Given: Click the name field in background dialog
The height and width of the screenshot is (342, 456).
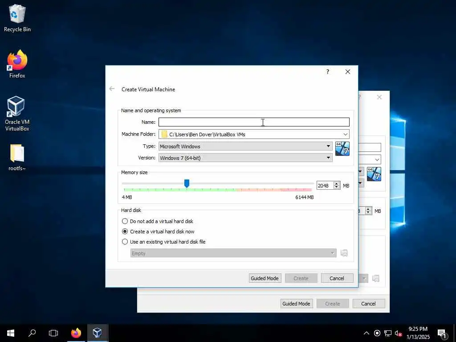Looking at the screenshot, I should point(370,147).
